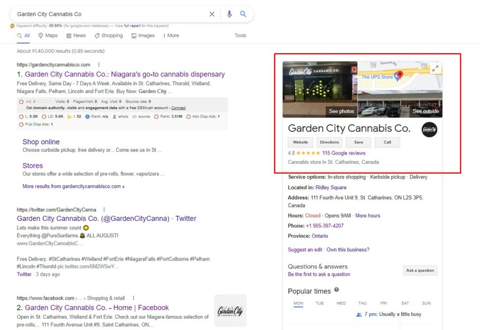Select WED in popular times
Viewport: 480px width, 330px height.
coord(341,303)
